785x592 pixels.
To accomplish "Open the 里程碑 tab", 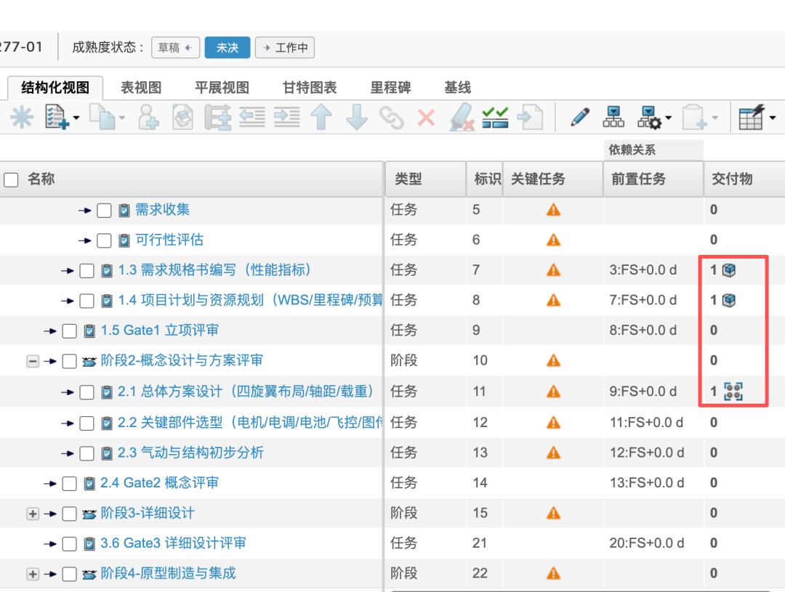I will pos(390,88).
